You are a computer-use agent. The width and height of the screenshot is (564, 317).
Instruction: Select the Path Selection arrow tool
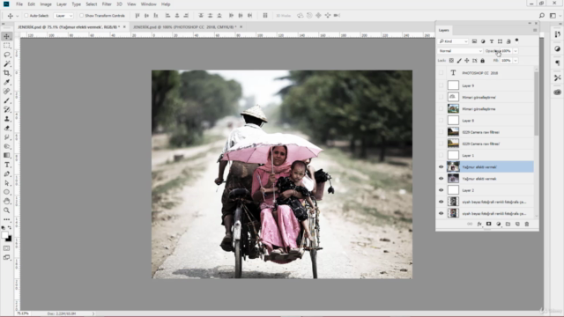pyautogui.click(x=7, y=183)
